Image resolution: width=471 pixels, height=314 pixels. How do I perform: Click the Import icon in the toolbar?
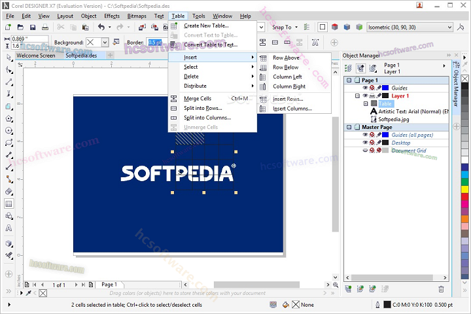pos(142,27)
